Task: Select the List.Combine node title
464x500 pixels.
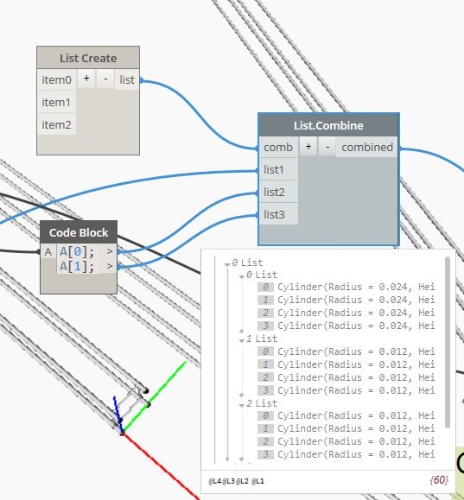Action: tap(328, 125)
